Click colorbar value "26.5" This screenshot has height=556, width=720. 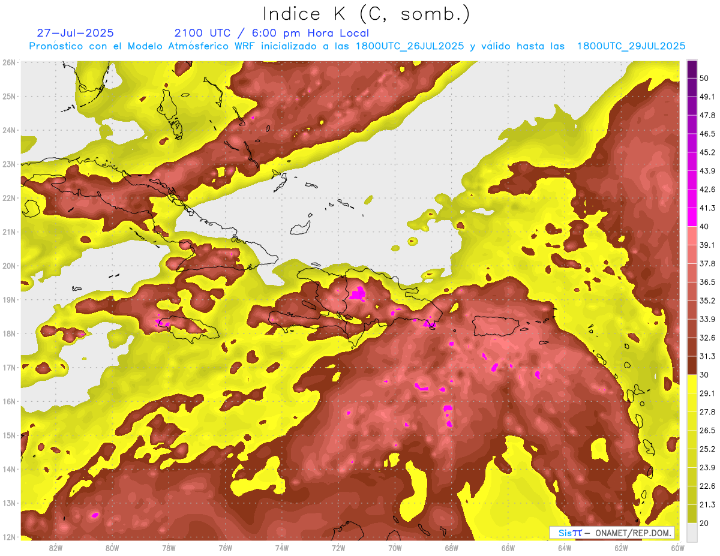(707, 430)
